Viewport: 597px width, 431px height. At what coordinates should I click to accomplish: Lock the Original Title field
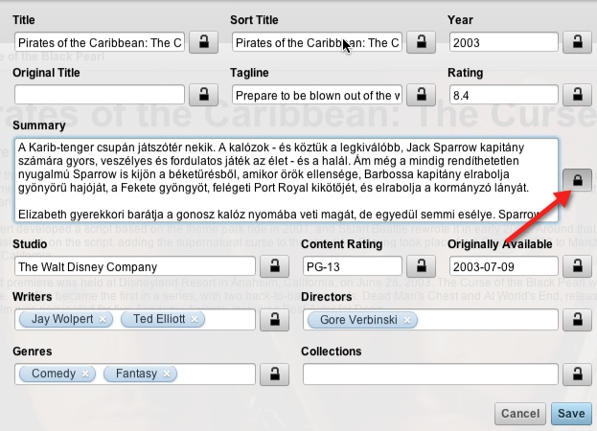(203, 94)
